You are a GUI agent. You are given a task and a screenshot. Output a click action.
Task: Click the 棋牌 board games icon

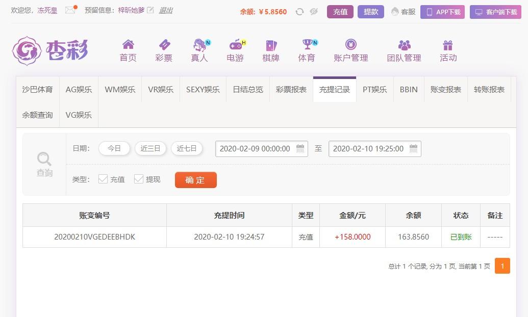pyautogui.click(x=270, y=45)
